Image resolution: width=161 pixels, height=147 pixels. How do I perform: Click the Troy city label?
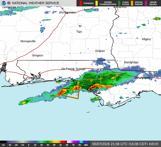coord(79,32)
